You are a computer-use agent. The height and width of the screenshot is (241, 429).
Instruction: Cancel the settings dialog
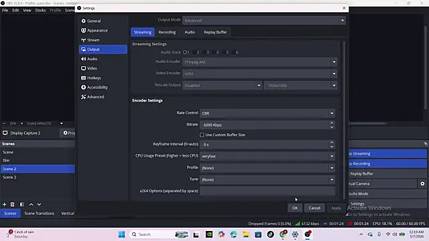(x=314, y=208)
